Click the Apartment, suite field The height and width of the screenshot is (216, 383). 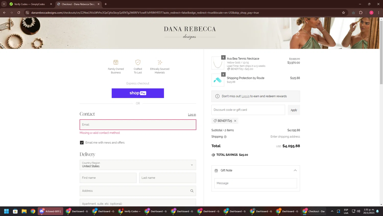(x=138, y=203)
